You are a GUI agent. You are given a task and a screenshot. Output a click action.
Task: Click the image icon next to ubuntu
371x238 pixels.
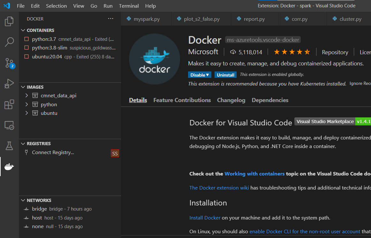click(x=35, y=113)
